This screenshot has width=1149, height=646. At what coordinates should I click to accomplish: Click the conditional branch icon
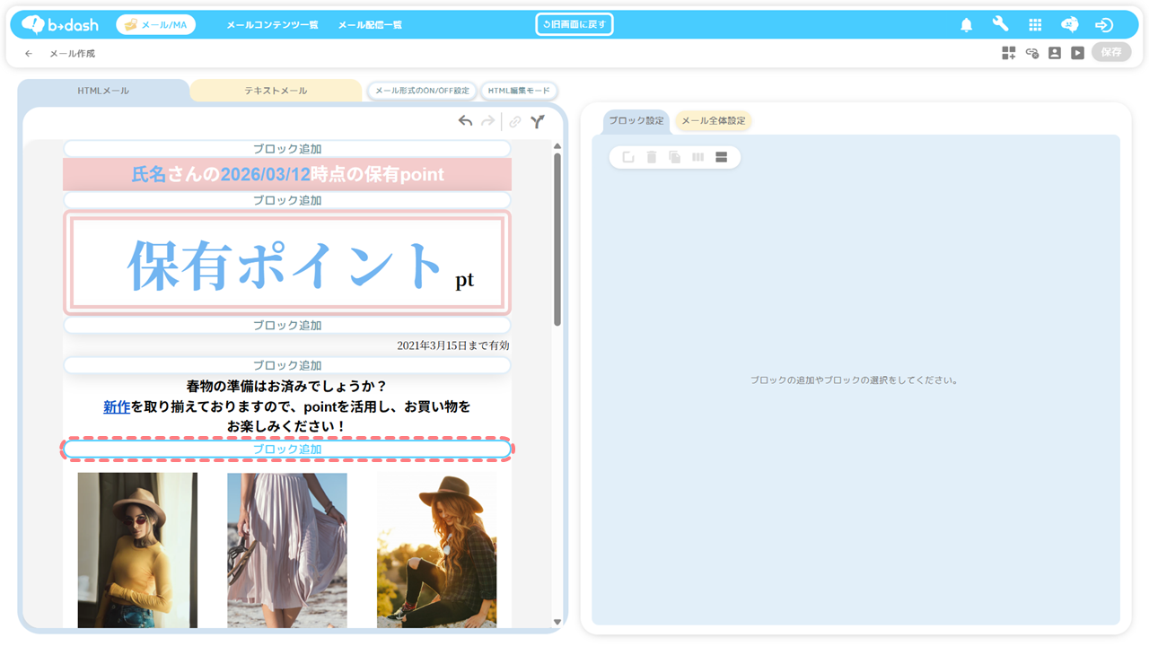point(537,121)
